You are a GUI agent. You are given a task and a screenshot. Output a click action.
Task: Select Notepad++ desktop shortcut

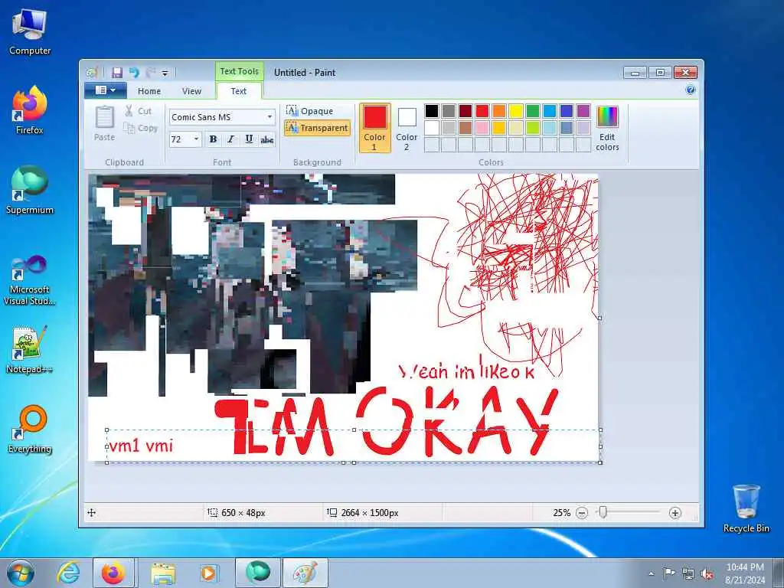pos(30,349)
